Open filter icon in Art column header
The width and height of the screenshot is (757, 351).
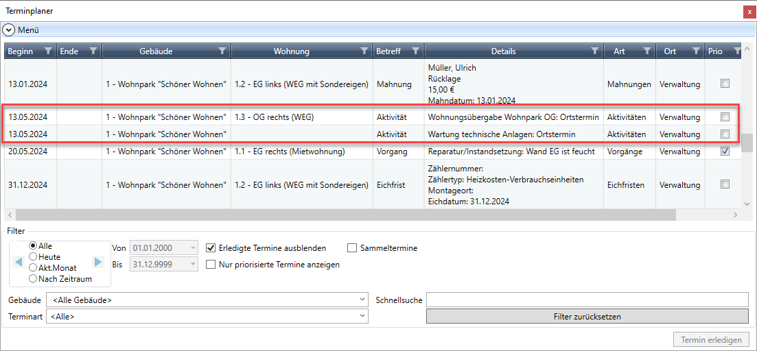tap(647, 51)
